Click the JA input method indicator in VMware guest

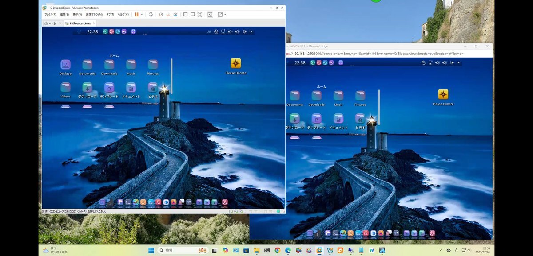pos(209,31)
